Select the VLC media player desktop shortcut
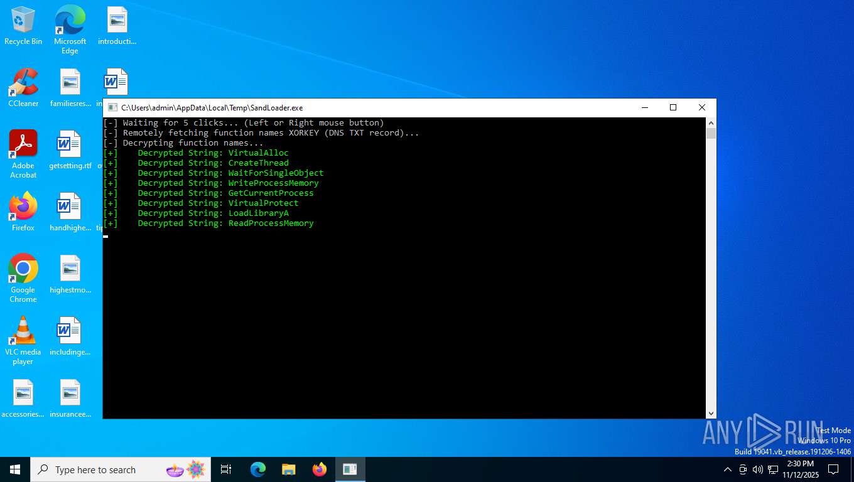The width and height of the screenshot is (854, 482). pyautogui.click(x=23, y=341)
